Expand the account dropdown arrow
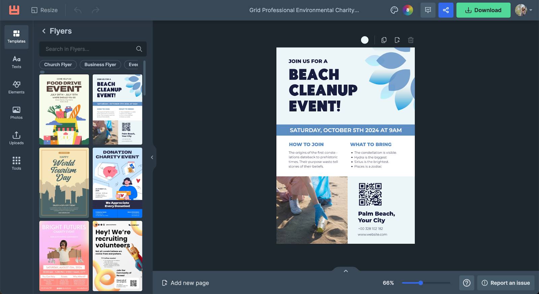Screen dimensions: 539x294 [x=531, y=10]
